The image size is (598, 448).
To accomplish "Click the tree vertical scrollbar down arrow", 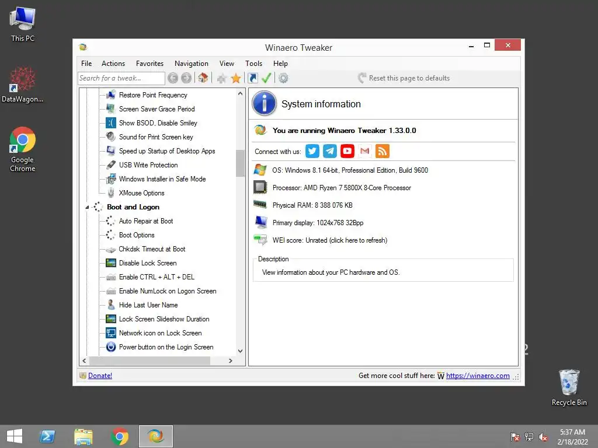I will pyautogui.click(x=240, y=351).
